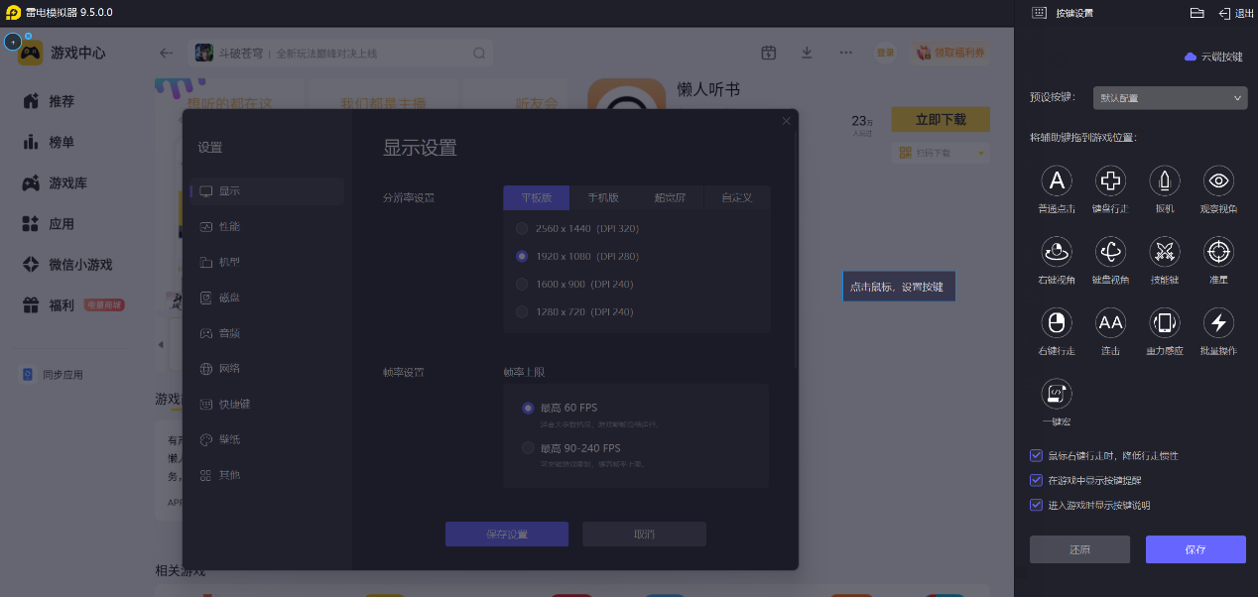This screenshot has height=597, width=1258.
Task: Select the 观察视角 eye icon
Action: [1218, 180]
